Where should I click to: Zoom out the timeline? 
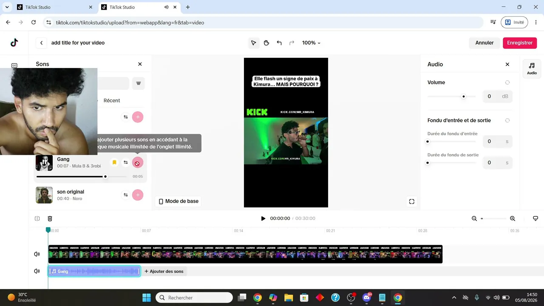tap(474, 218)
